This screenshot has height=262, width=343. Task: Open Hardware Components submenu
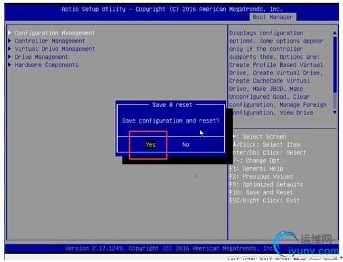point(47,65)
